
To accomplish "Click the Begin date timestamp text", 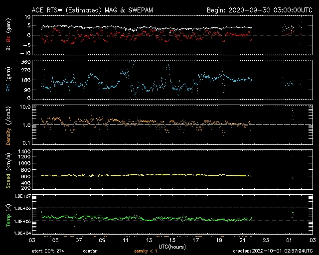I will (x=259, y=10).
